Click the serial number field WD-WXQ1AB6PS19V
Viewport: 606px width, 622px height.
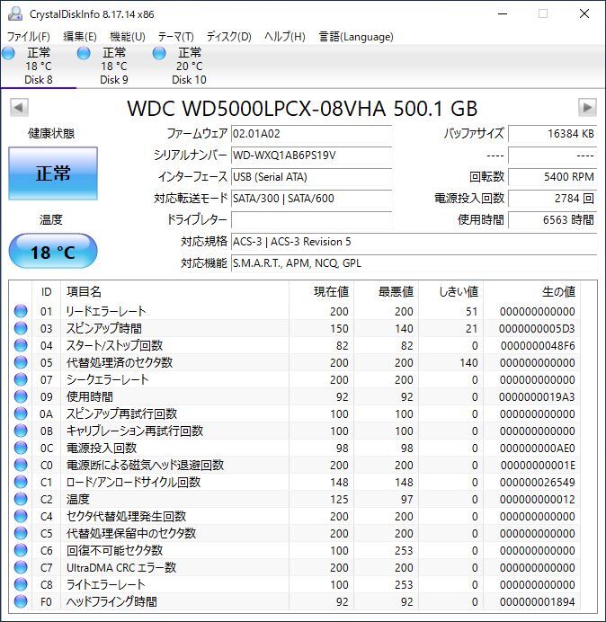[311, 155]
